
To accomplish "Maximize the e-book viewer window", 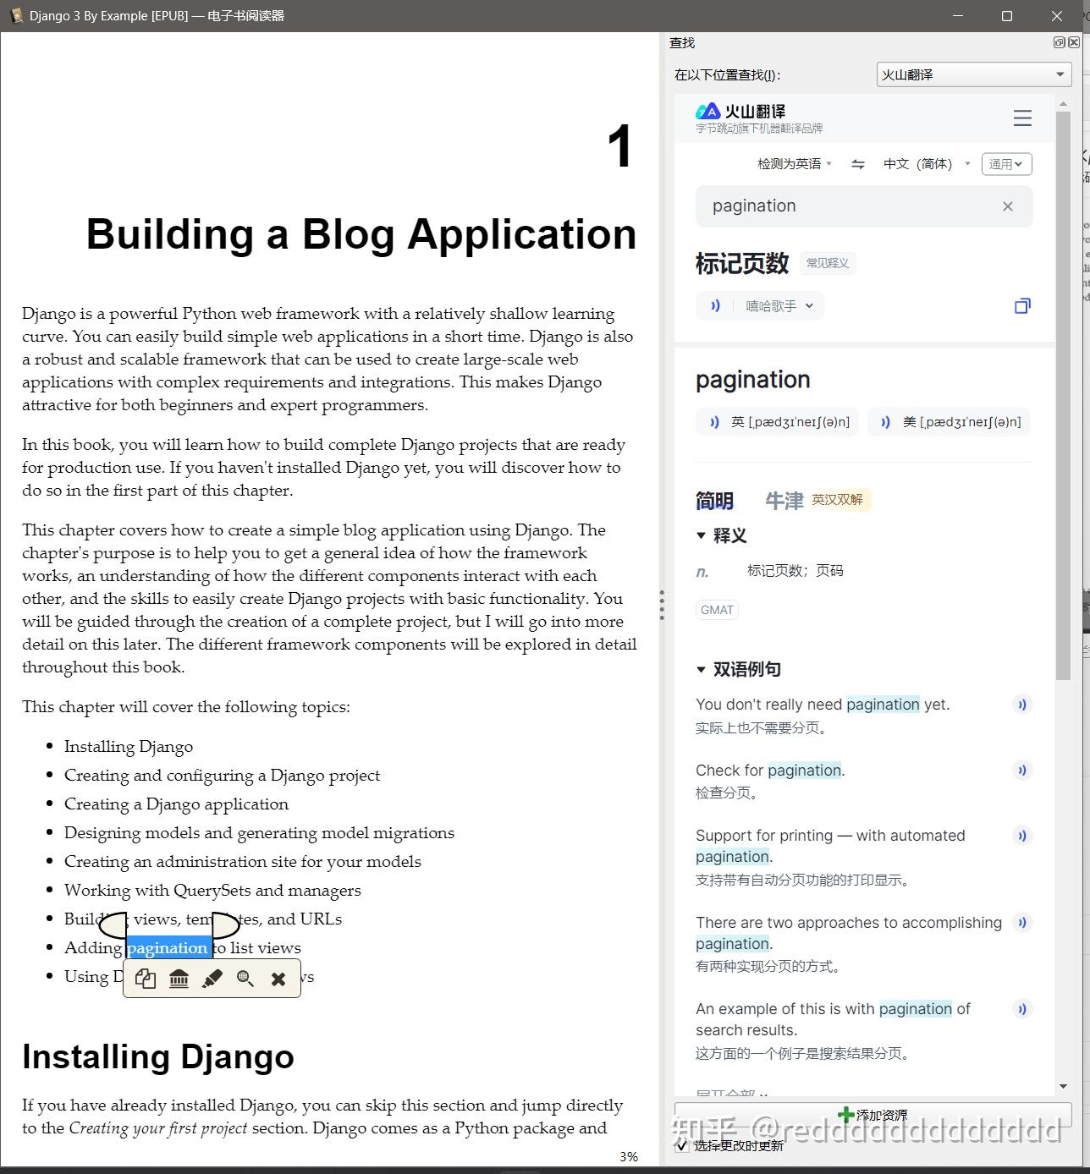I will [x=1007, y=16].
